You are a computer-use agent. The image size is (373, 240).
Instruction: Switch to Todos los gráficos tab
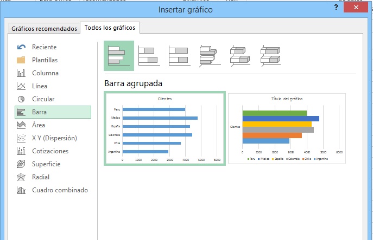tap(110, 28)
